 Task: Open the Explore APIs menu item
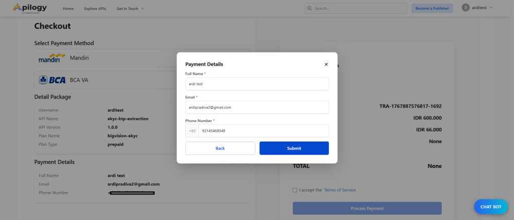95,8
